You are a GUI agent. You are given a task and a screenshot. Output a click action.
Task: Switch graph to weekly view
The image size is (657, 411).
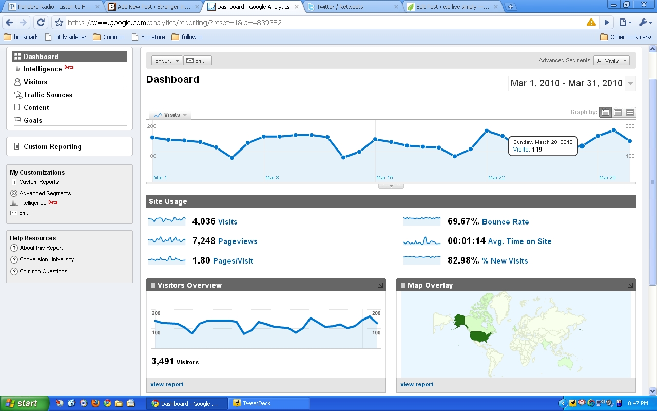[x=618, y=113]
